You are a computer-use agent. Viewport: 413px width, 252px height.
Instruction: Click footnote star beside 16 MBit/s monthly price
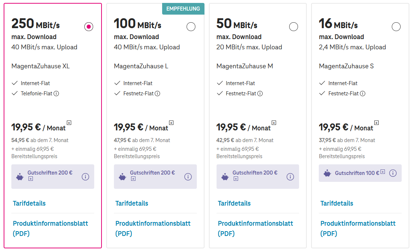[x=376, y=123]
